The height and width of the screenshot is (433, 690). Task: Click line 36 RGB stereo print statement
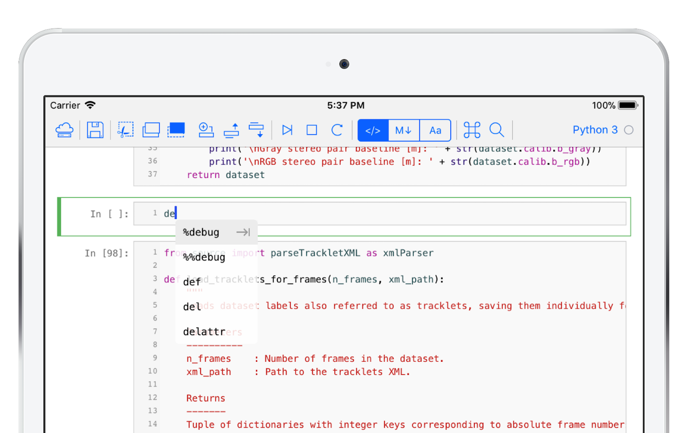399,162
